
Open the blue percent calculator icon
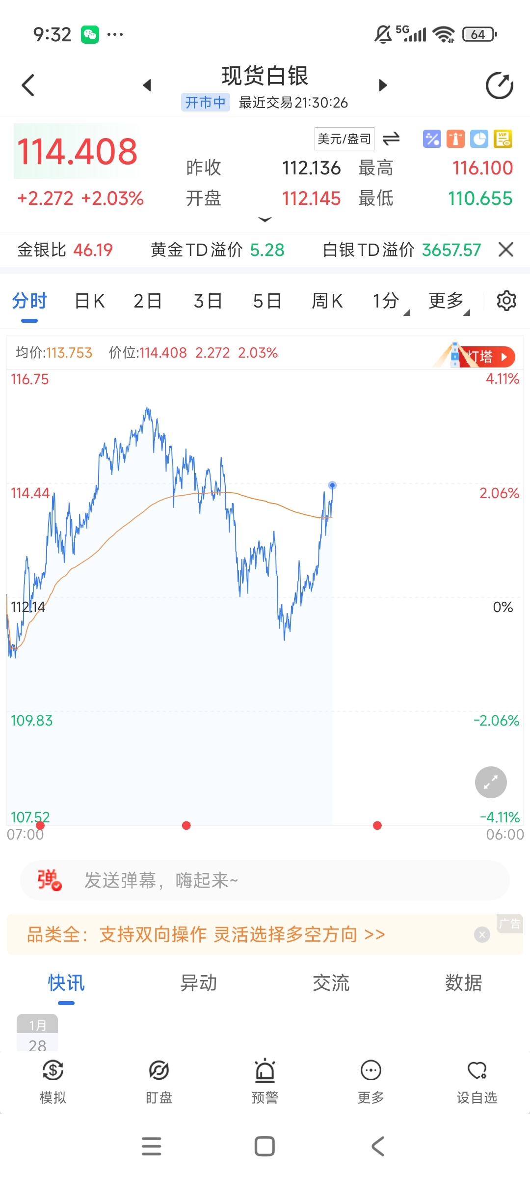tap(432, 139)
